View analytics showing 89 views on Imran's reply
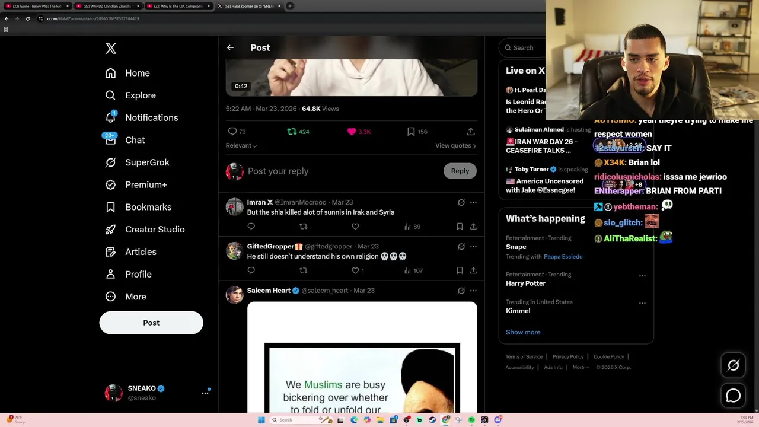 coord(412,227)
